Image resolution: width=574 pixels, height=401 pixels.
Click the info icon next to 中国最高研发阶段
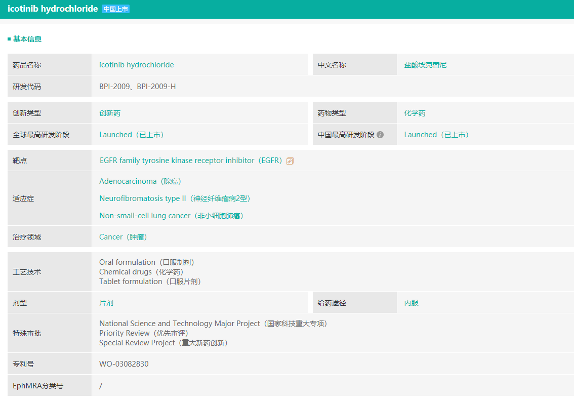click(x=380, y=135)
